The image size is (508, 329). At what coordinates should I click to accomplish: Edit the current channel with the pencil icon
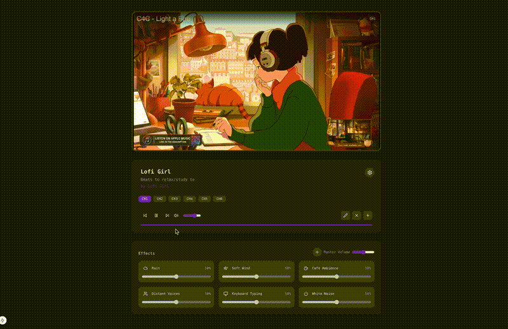(x=345, y=216)
